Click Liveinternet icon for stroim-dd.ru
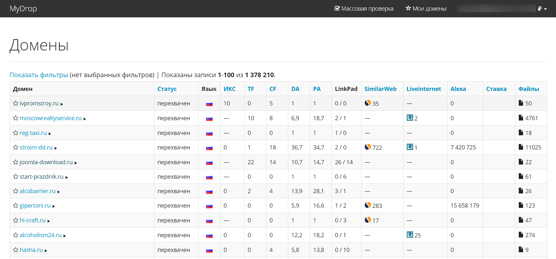556x259 pixels. [x=410, y=147]
